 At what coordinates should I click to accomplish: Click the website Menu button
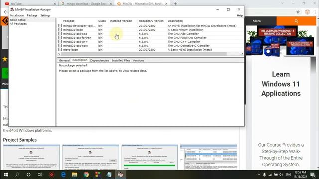point(257,21)
